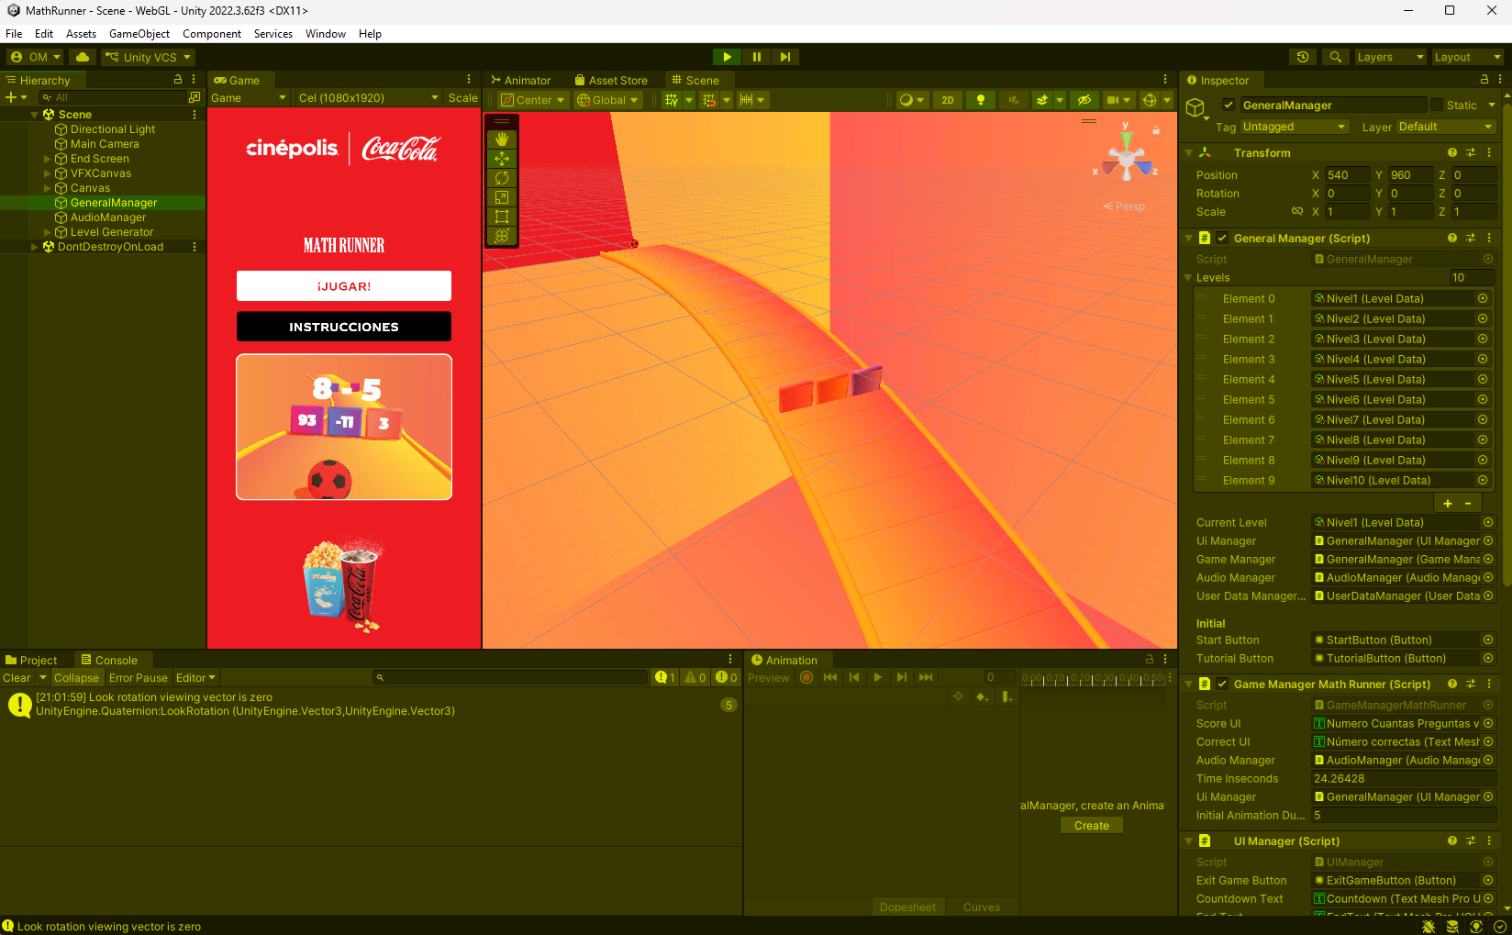Switch to the Animator tab
1512x935 pixels.
click(521, 81)
